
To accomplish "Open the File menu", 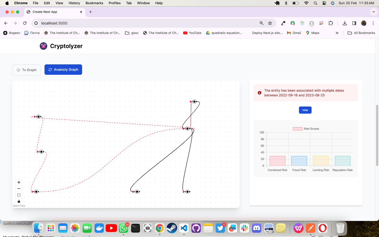I will [36, 3].
